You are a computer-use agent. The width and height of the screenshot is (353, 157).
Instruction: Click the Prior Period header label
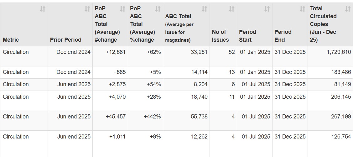[x=65, y=40]
